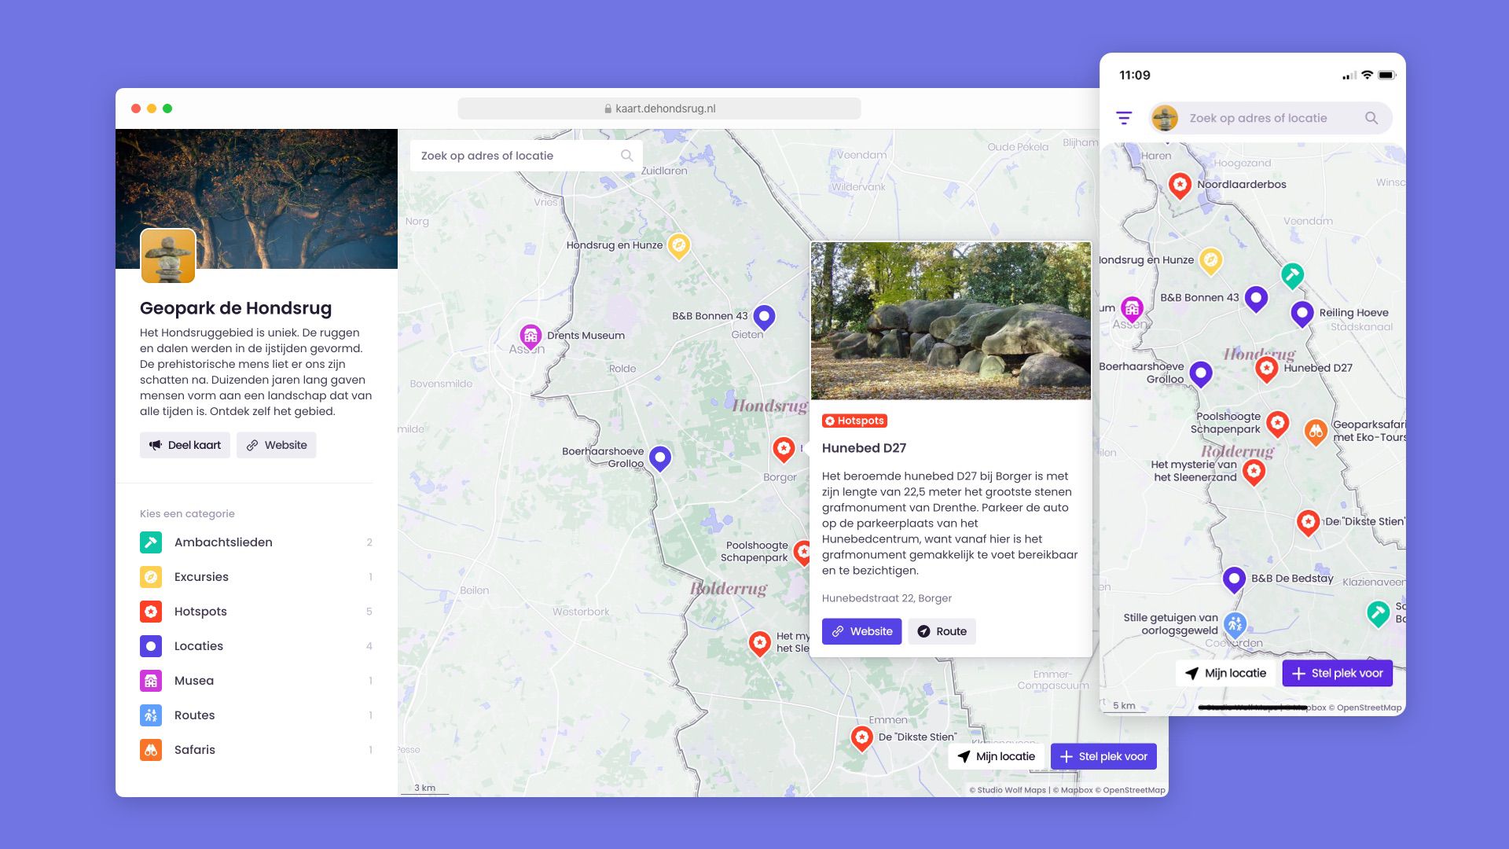This screenshot has width=1509, height=849.
Task: Click the Route button in popup
Action: [x=942, y=631]
